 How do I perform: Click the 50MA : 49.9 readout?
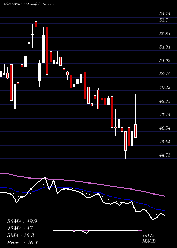tap(22, 221)
